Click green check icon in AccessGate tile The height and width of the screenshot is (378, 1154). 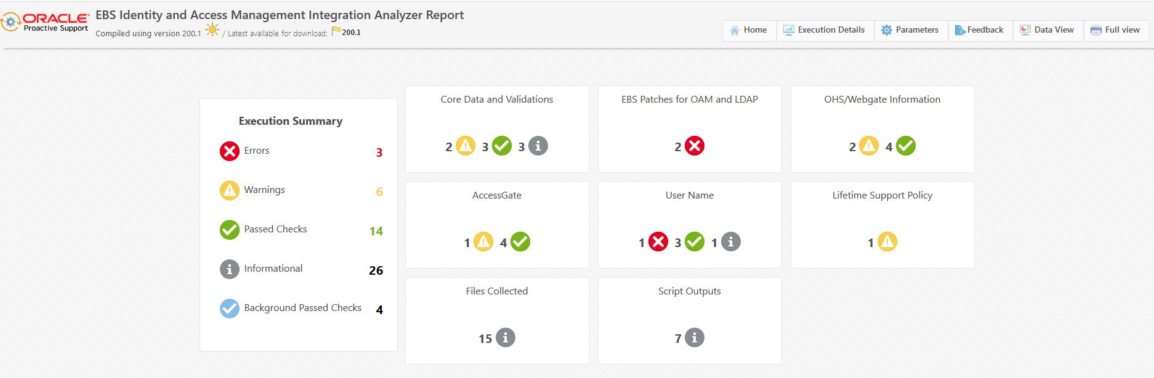click(x=520, y=242)
